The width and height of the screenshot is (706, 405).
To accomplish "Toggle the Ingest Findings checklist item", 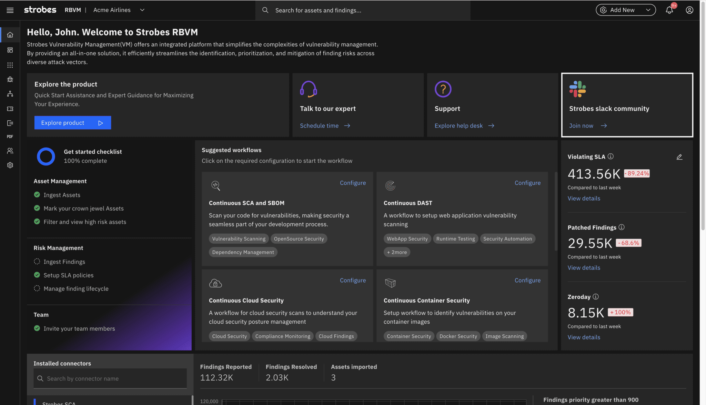I will click(37, 262).
